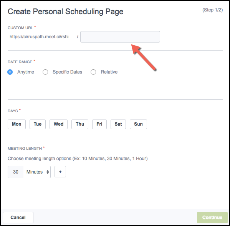The width and height of the screenshot is (230, 226).
Task: Toggle the Sun day button
Action: point(138,124)
